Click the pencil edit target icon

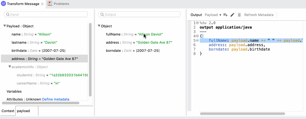pyautogui.click(x=232, y=15)
